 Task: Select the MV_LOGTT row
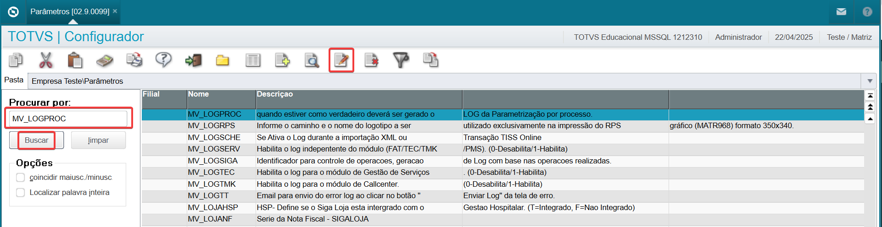pos(502,196)
